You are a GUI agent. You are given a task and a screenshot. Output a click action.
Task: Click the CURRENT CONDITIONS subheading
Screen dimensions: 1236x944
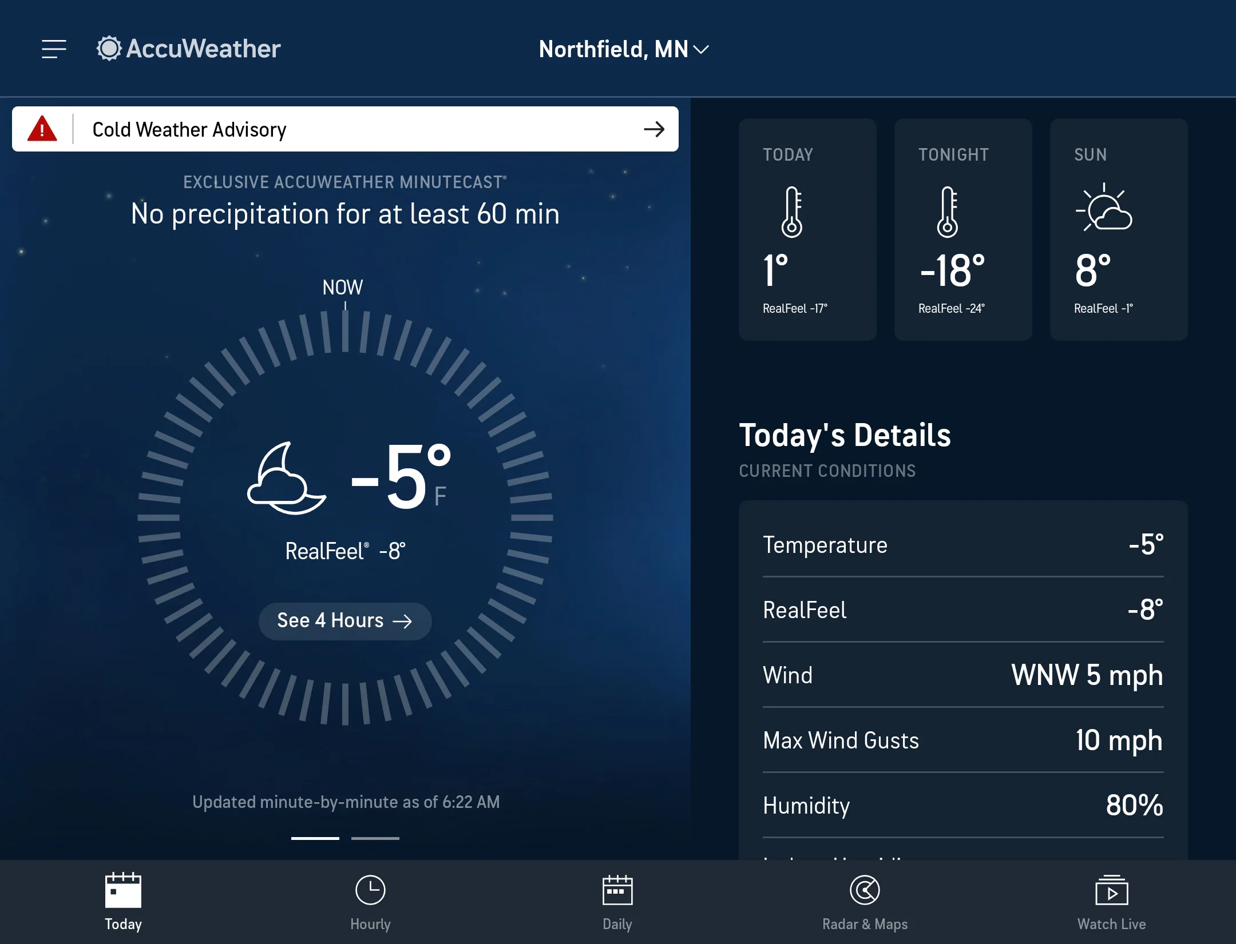coord(827,471)
